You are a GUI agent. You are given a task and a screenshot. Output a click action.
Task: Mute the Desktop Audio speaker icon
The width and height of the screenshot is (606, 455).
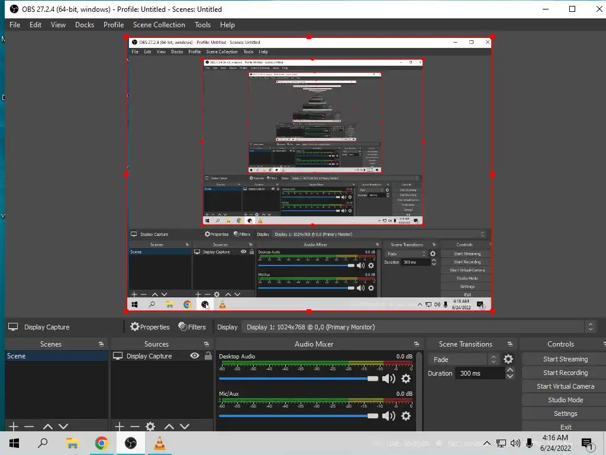coord(388,379)
